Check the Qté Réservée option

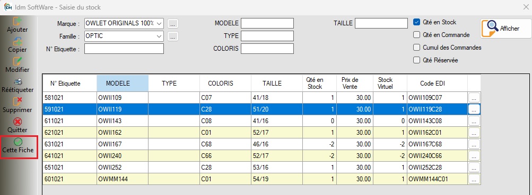point(417,60)
